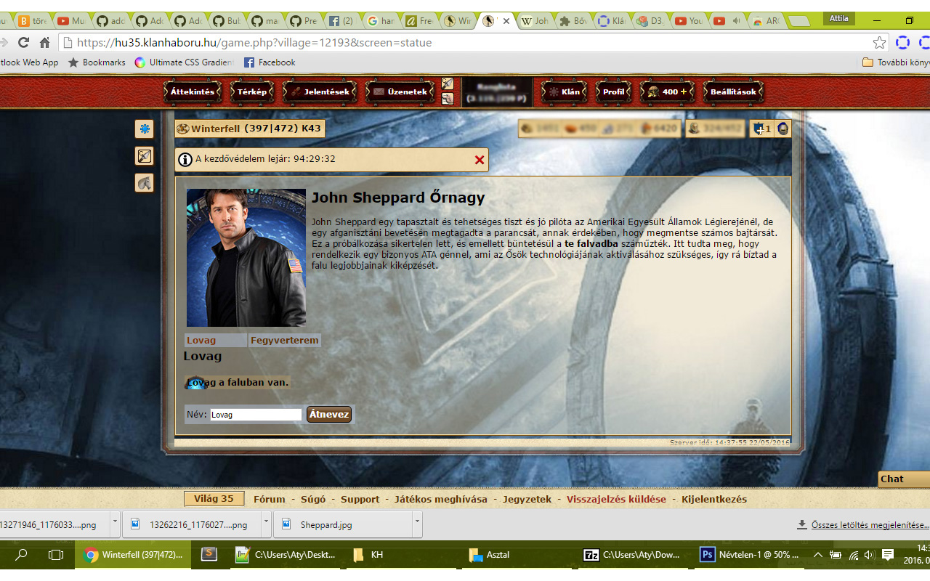
Task: Expand options for Sheppard.jpg download
Action: (417, 524)
